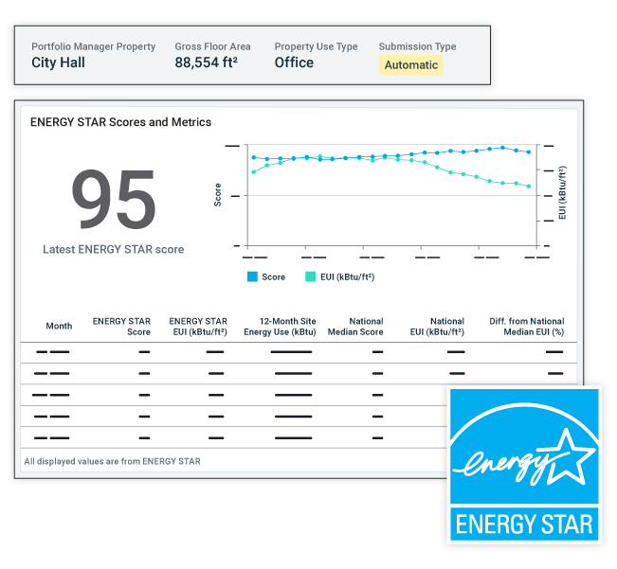Toggle the Score series in chart legend
The width and height of the screenshot is (617, 569).
point(266,276)
